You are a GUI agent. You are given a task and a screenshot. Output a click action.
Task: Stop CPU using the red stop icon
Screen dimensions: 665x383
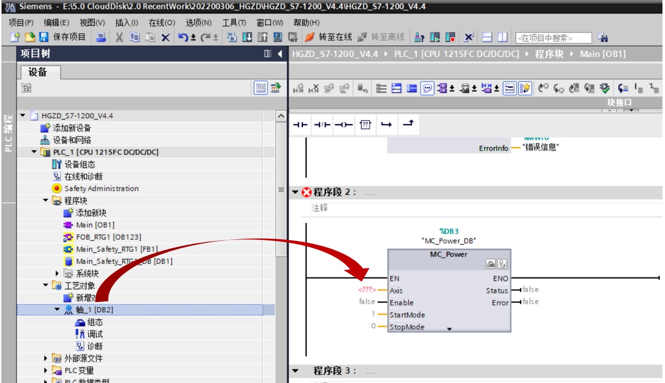tap(450, 37)
